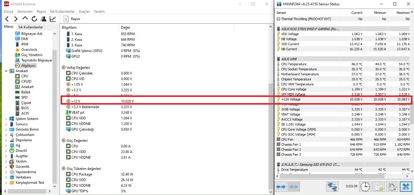This screenshot has height=195, width=414.
Task: Click the AIDA64 up-level arrow
Action: (25, 19)
